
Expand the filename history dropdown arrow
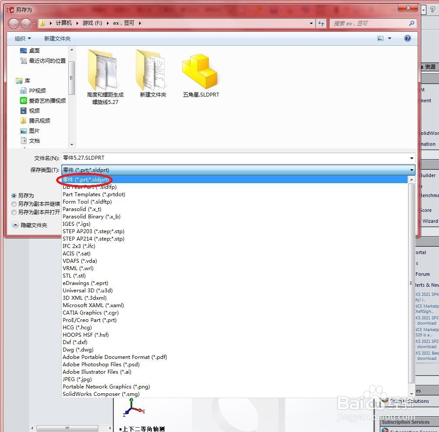coord(412,158)
